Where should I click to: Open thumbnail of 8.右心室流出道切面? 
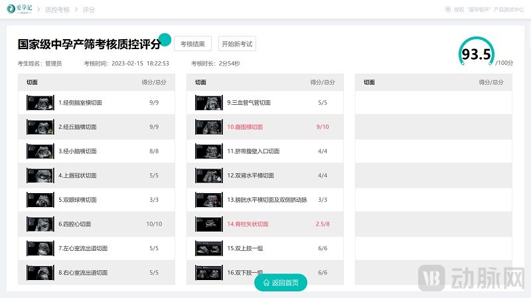tap(40, 273)
